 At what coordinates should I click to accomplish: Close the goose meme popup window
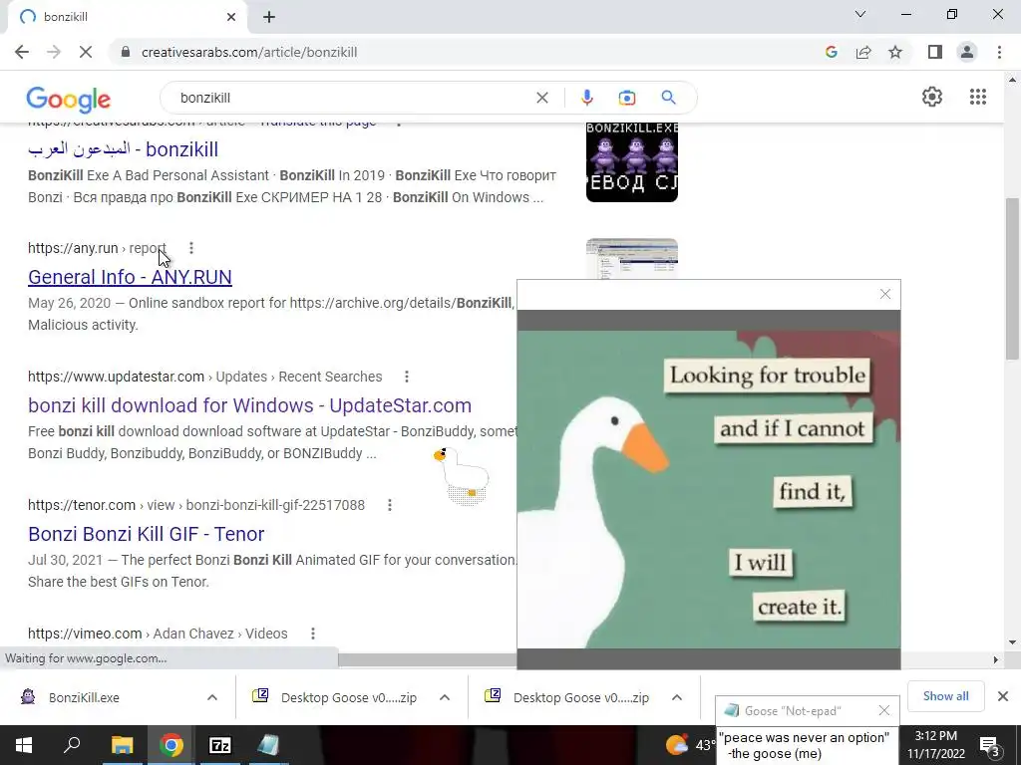[885, 294]
